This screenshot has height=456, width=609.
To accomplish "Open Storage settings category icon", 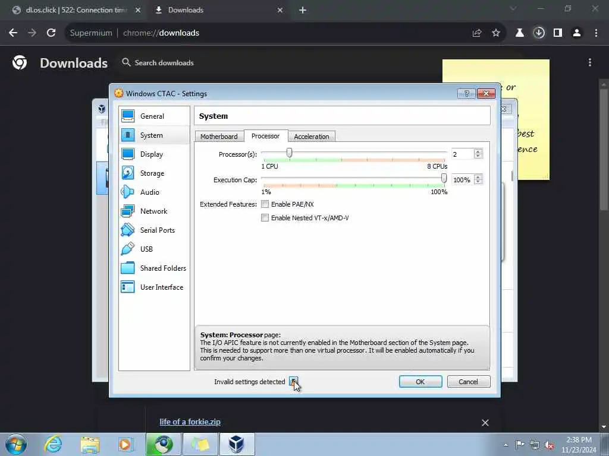I will (128, 173).
